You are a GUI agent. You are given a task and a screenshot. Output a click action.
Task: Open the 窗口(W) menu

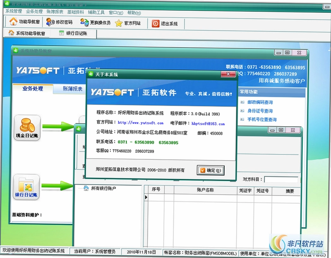(x=116, y=13)
